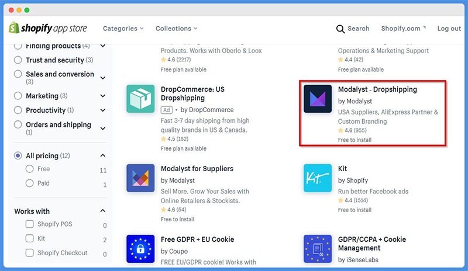
Task: Open Modalyst for Suppliers title link
Action: [x=197, y=169]
